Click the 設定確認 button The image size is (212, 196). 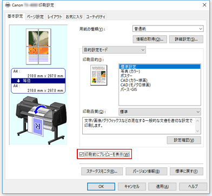pyautogui.click(x=184, y=140)
